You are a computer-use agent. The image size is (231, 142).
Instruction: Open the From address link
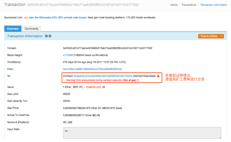click(92, 69)
